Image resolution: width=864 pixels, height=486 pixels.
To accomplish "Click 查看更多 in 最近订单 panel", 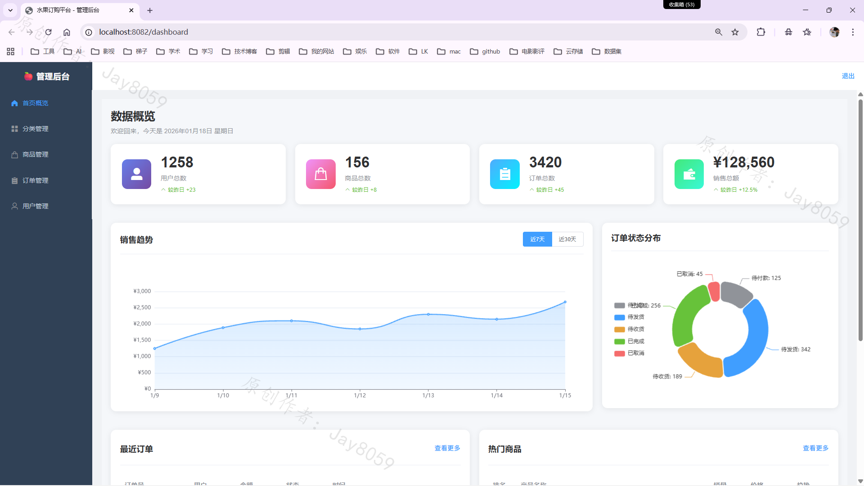I will pos(447,448).
